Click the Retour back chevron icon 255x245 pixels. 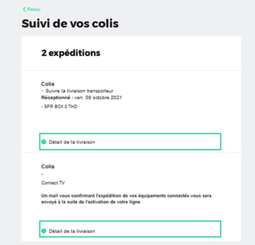24,9
